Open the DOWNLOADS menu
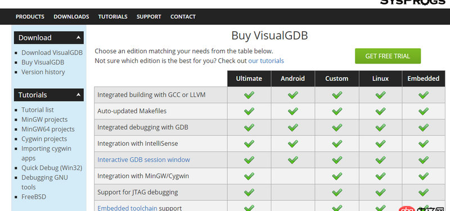Viewport: 450px width, 211px height. pos(71,17)
